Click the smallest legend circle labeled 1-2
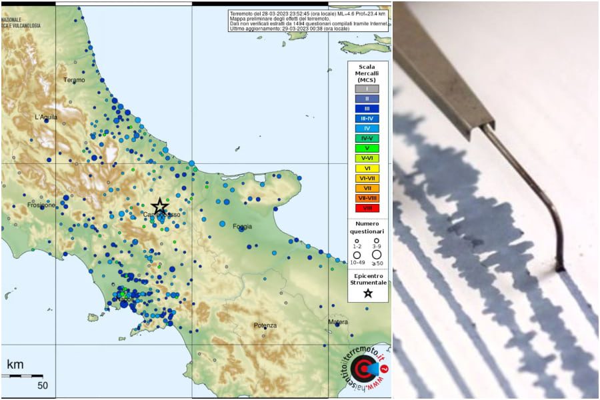This screenshot has width=600, height=400. (357, 241)
